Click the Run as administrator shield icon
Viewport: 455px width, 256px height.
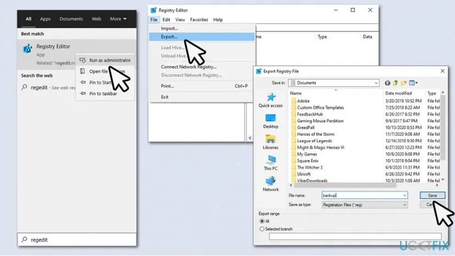point(82,60)
